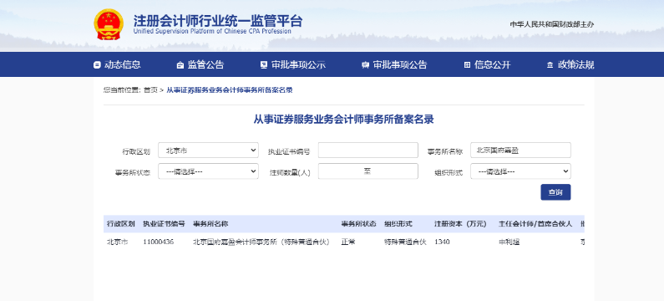This screenshot has height=301, width=664.
Task: Open the 信息公开 navigation item
Action: 488,65
